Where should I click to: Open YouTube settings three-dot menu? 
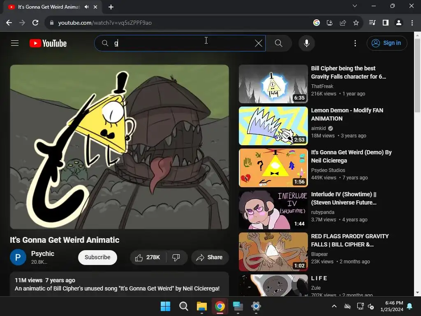click(355, 43)
